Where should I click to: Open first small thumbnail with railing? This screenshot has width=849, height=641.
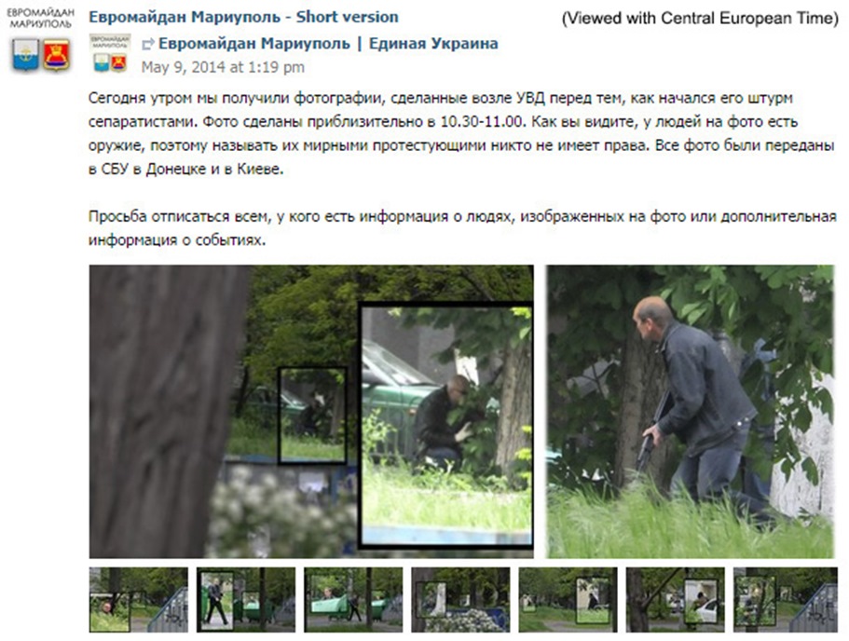(139, 600)
